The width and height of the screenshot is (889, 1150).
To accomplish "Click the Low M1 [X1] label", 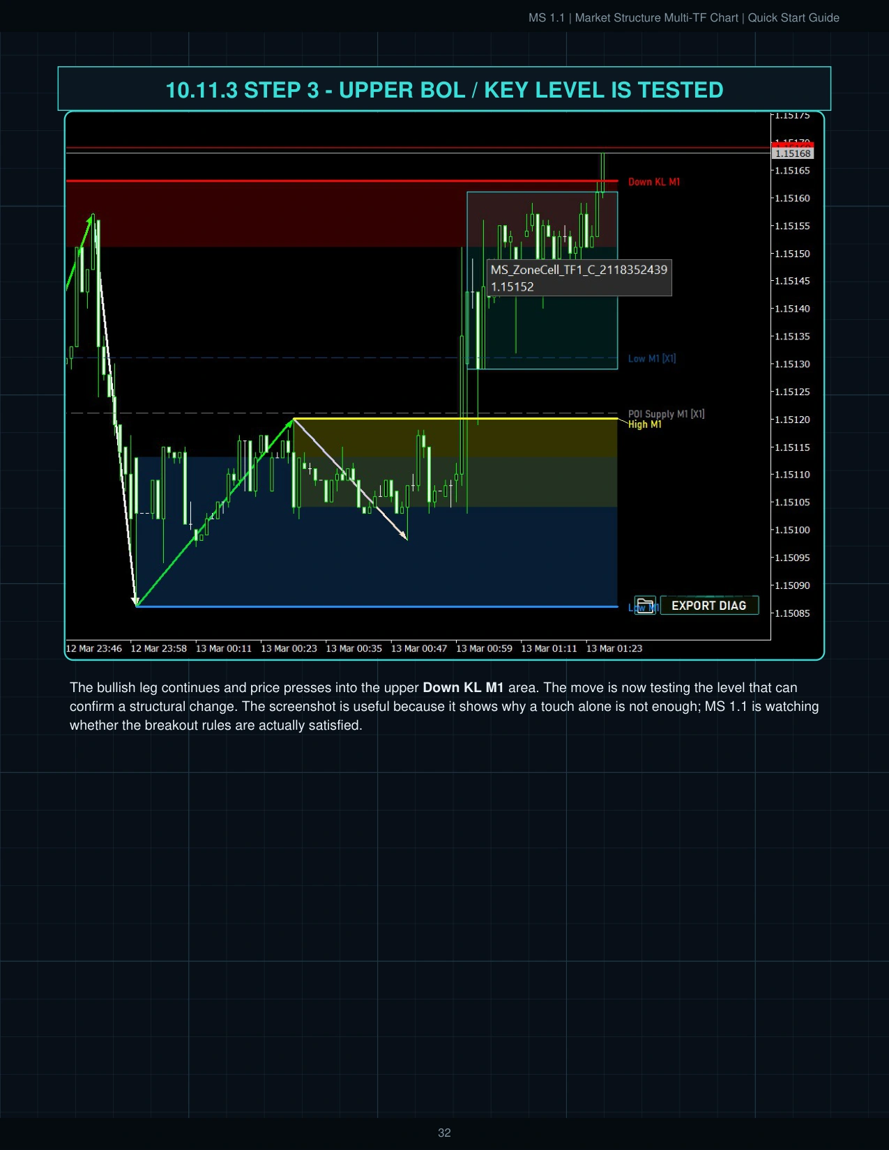I will pyautogui.click(x=652, y=359).
